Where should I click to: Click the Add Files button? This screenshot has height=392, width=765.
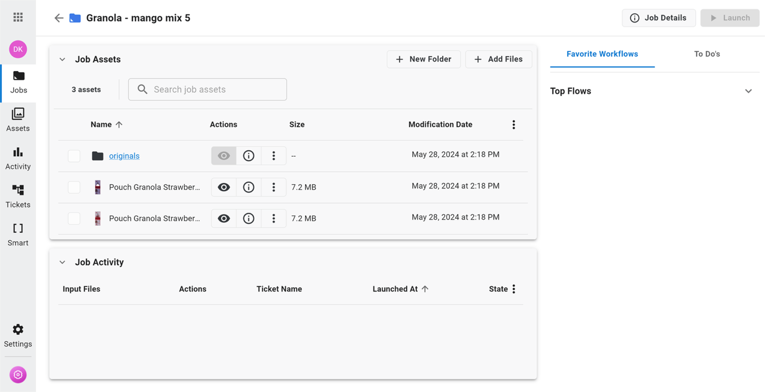tap(498, 59)
